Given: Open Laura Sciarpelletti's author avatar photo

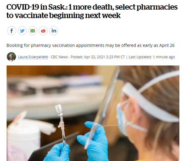Looking at the screenshot, I should [11, 57].
